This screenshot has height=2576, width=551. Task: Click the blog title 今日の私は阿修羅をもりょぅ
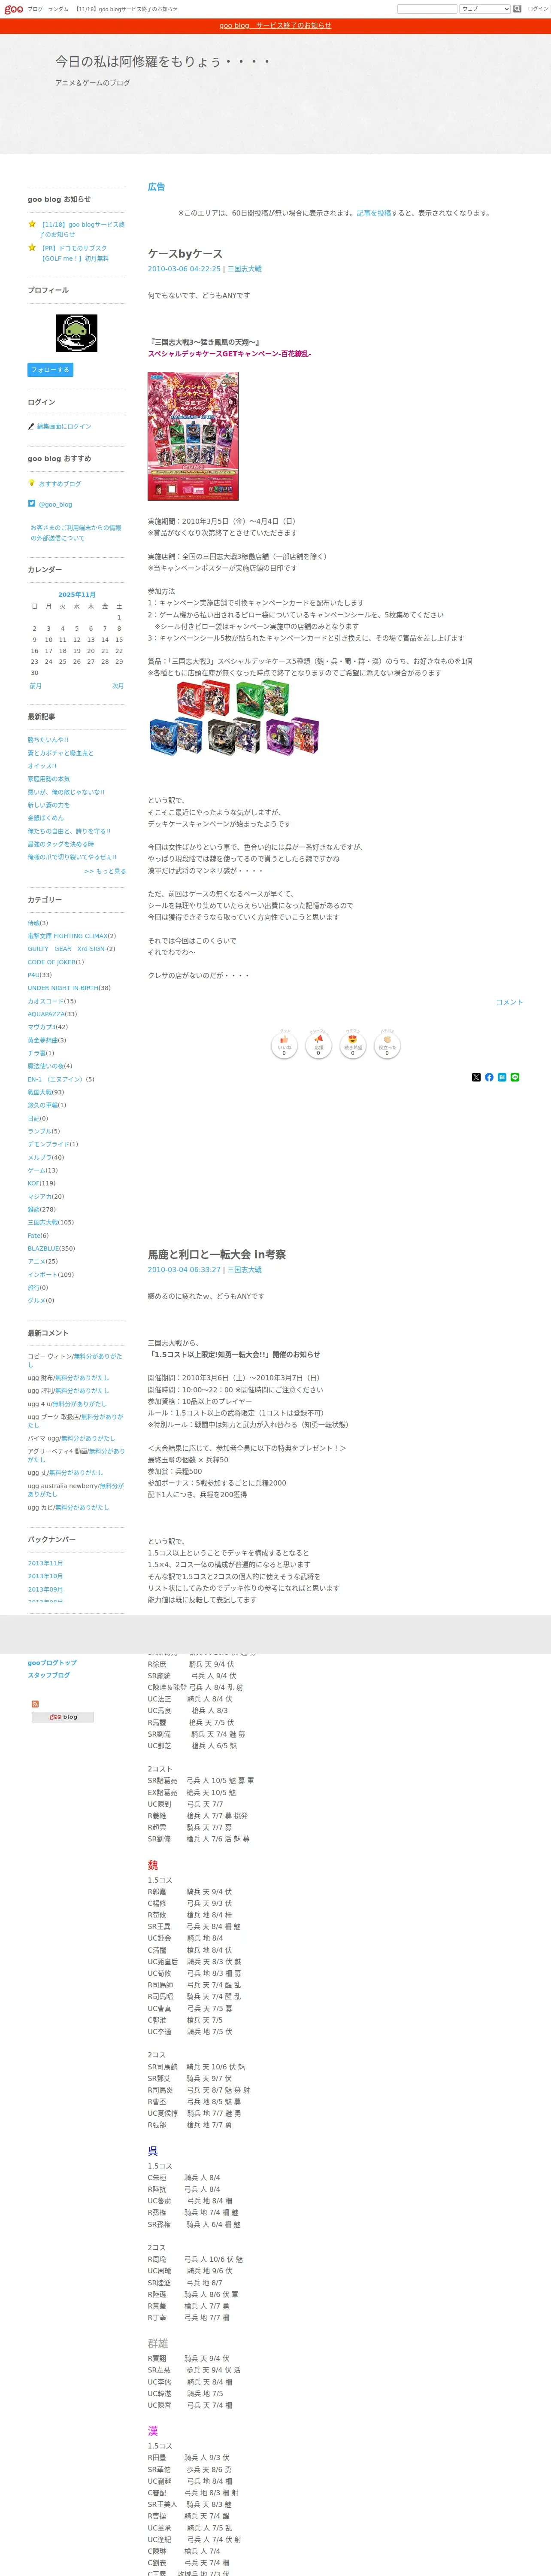click(x=163, y=61)
